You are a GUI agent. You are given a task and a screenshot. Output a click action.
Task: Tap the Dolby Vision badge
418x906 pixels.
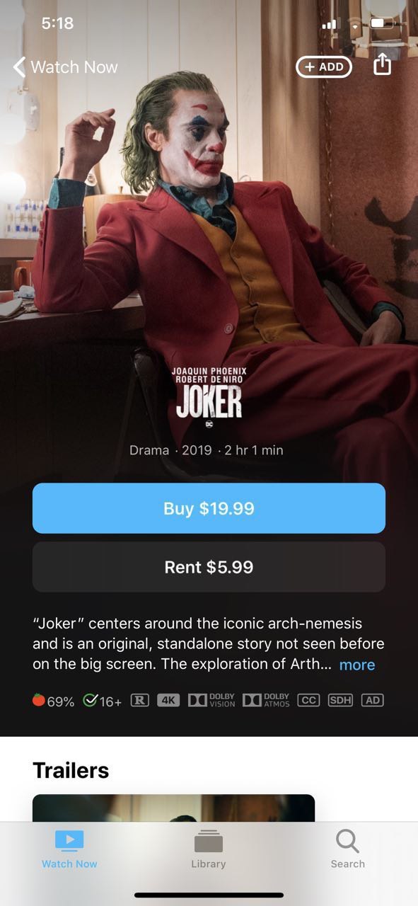(211, 700)
